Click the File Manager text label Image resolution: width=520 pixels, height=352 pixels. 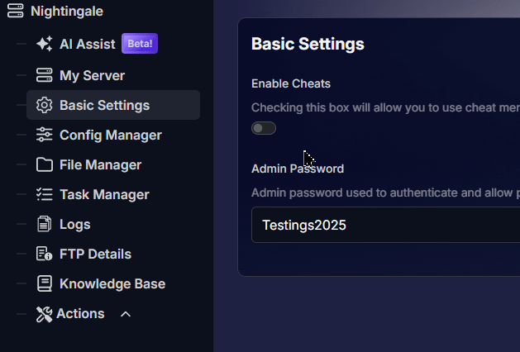100,165
